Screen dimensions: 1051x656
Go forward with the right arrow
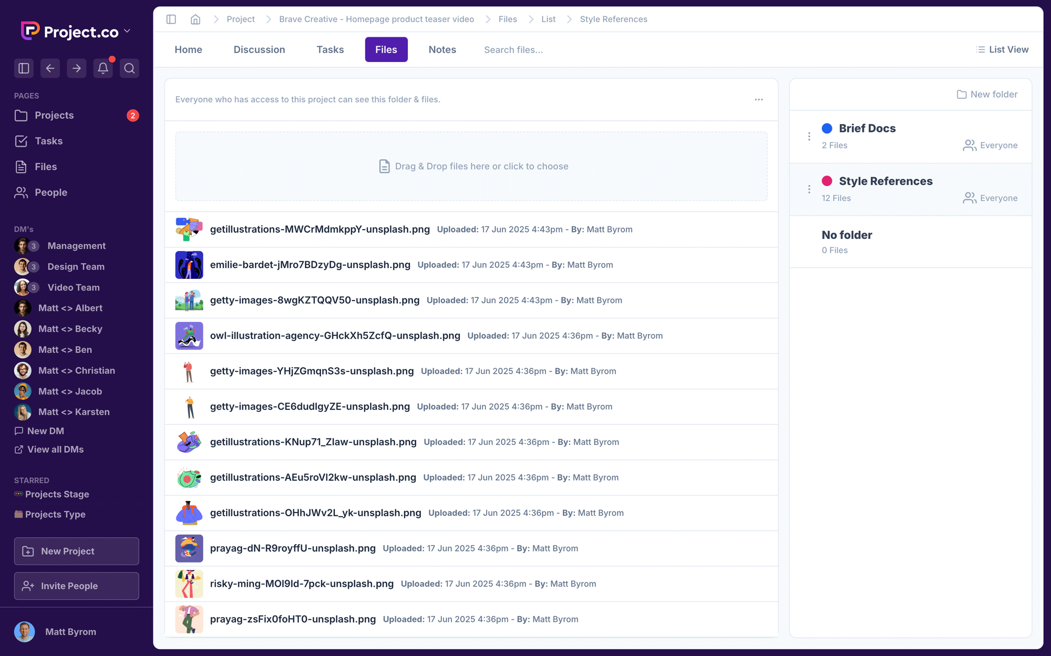pyautogui.click(x=77, y=68)
